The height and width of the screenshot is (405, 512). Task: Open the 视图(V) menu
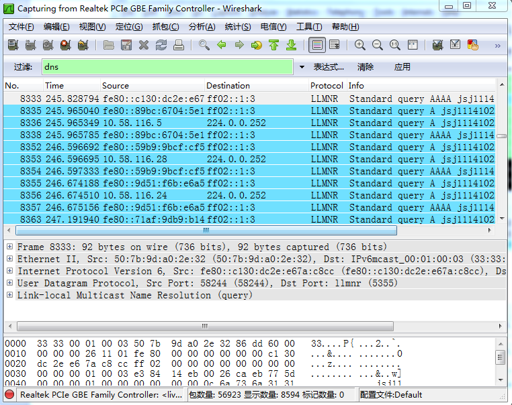point(93,27)
